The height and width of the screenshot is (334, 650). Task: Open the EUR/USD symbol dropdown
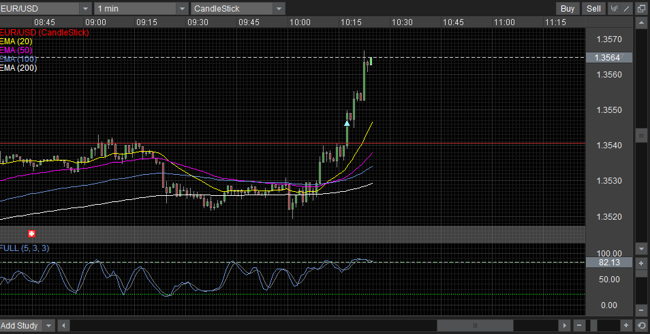[86, 8]
